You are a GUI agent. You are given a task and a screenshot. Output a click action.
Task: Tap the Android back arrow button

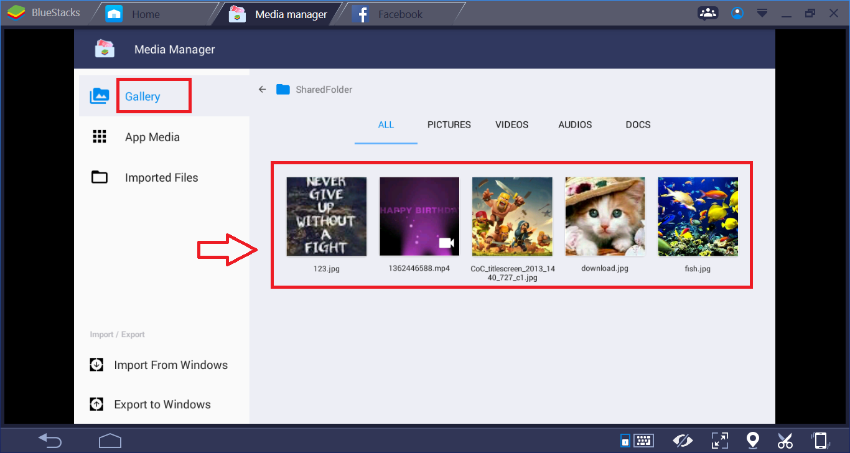tap(50, 441)
